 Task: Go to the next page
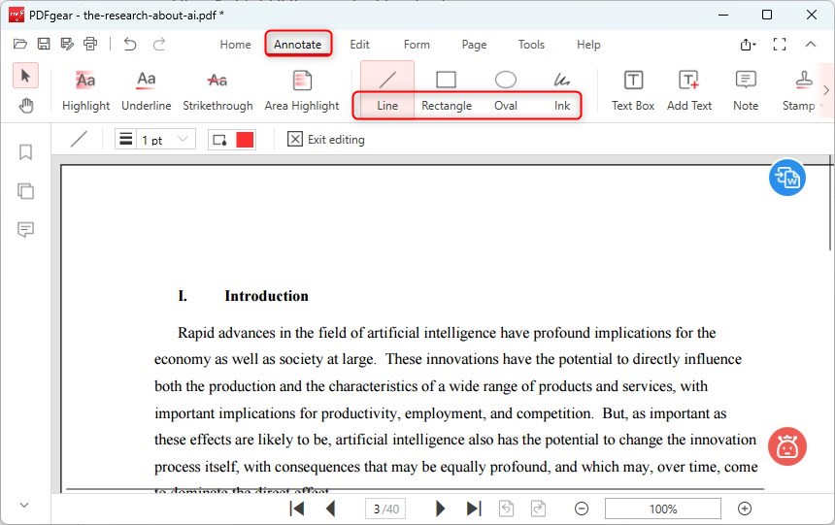[x=440, y=509]
